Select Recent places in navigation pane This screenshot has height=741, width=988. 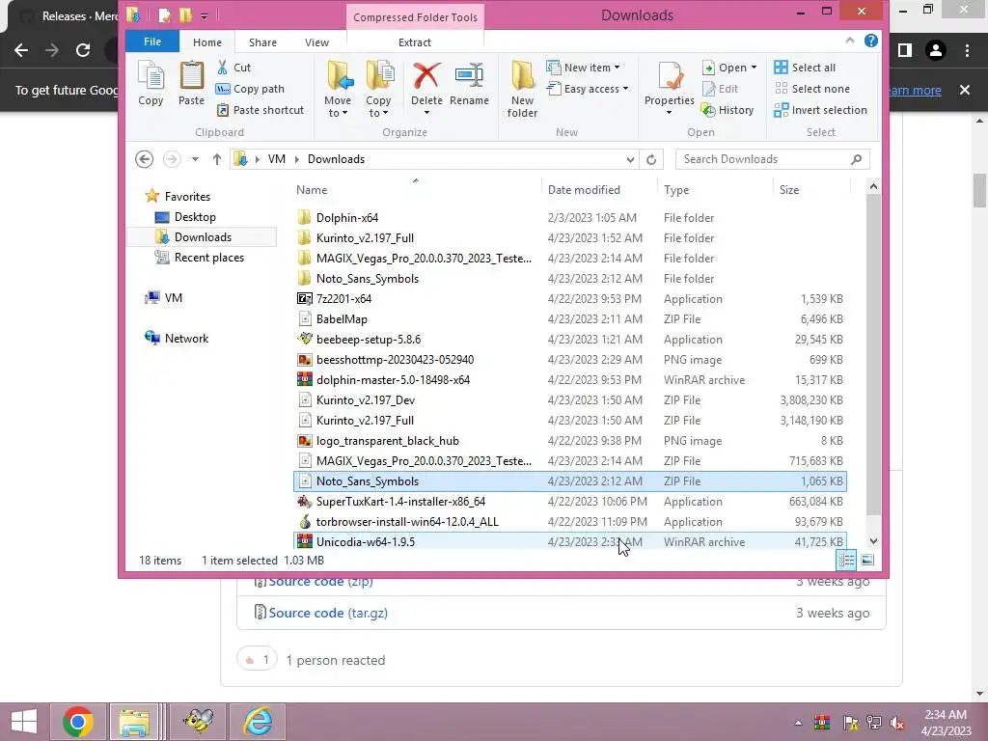pyautogui.click(x=208, y=257)
